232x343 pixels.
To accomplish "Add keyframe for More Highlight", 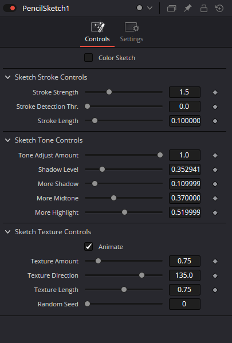I will coord(215,212).
